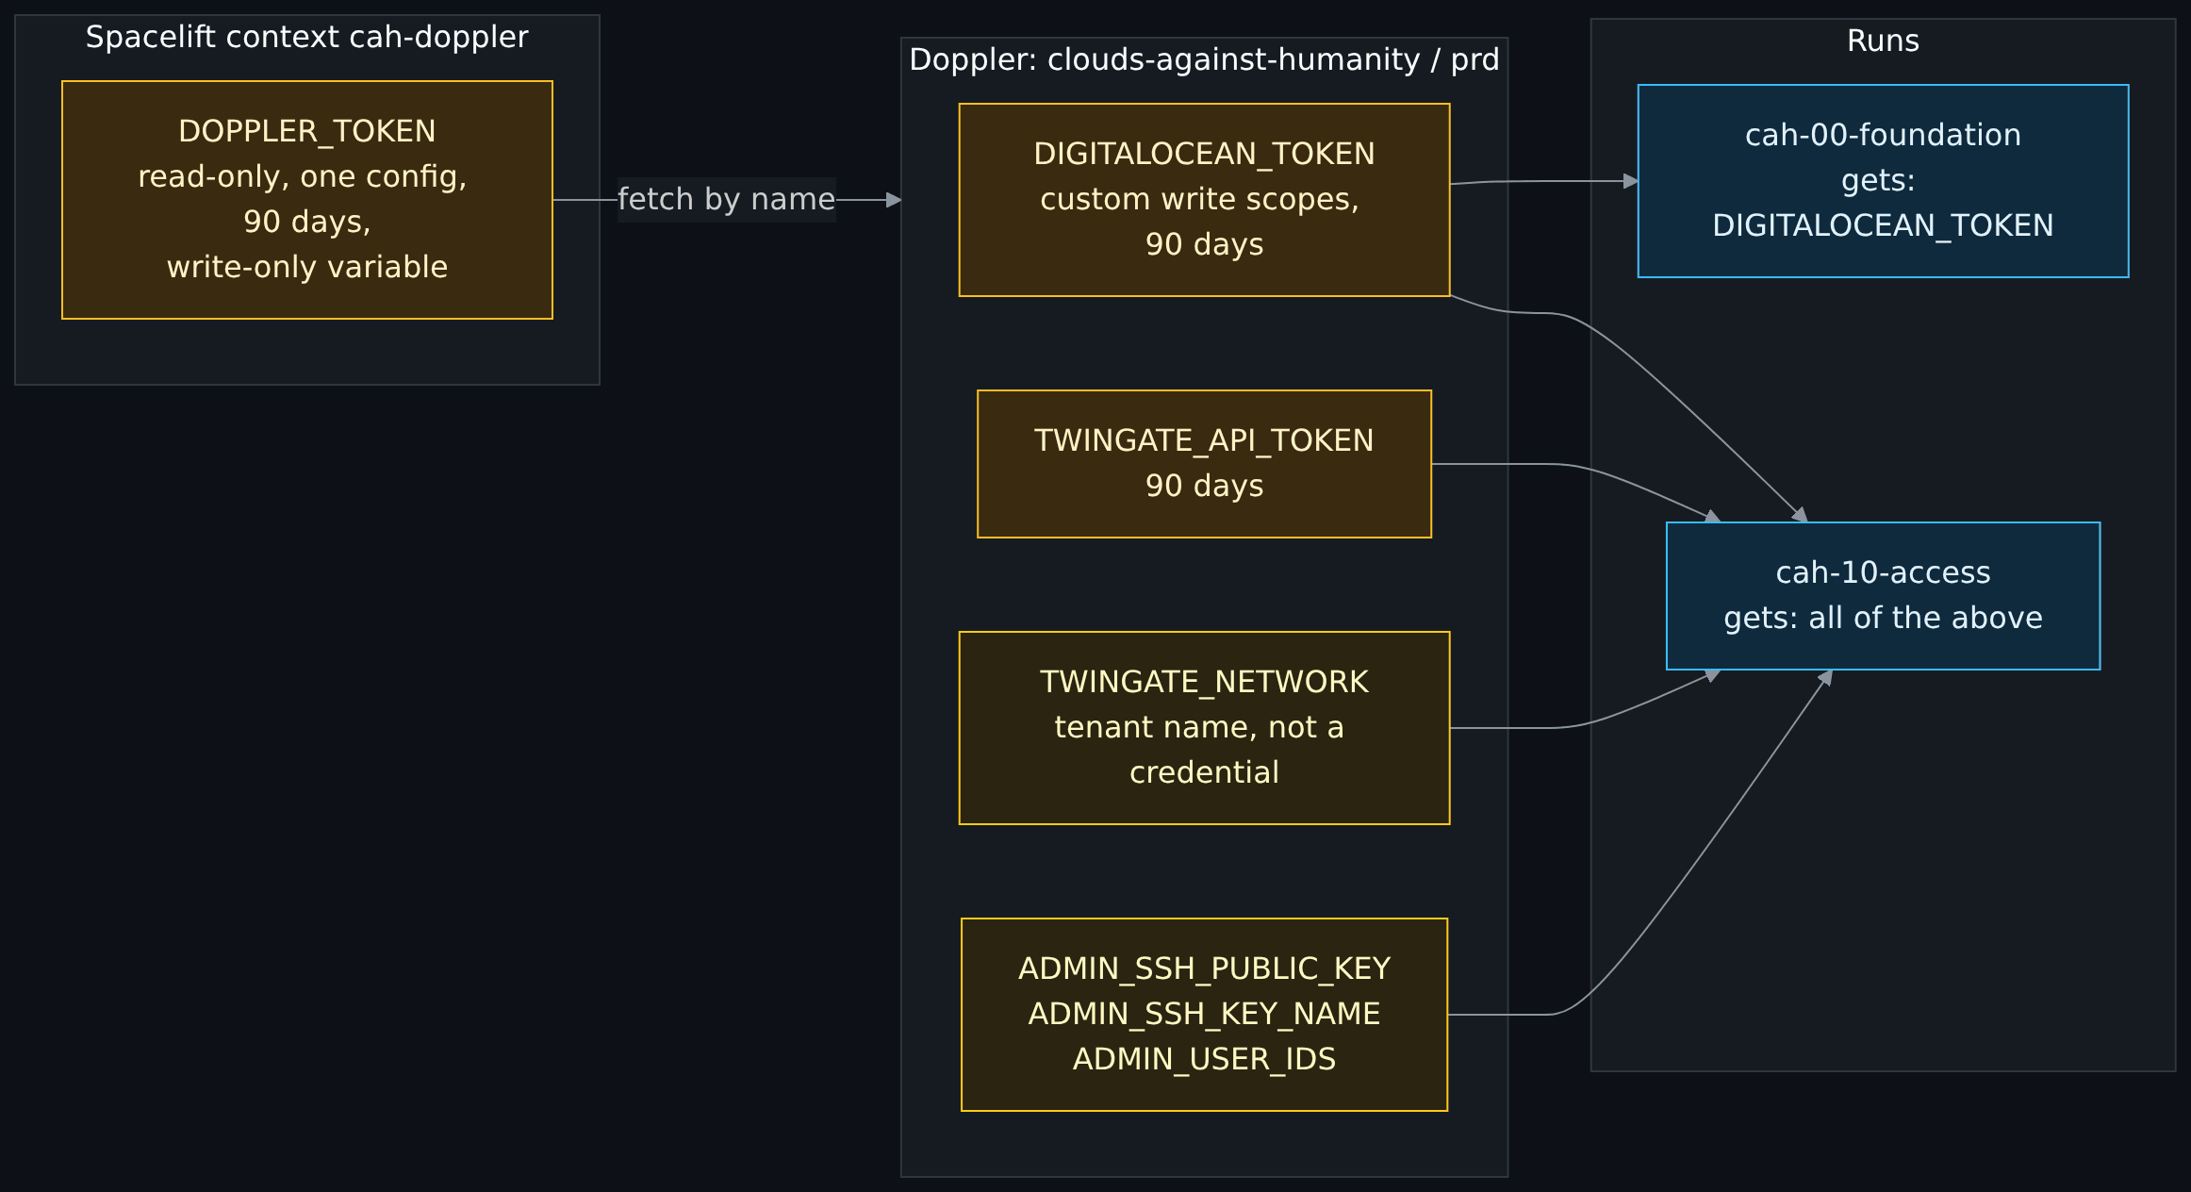This screenshot has height=1192, width=2191.
Task: Click the 'Spacelift context cah-doppler' group title
Action: [x=307, y=38]
